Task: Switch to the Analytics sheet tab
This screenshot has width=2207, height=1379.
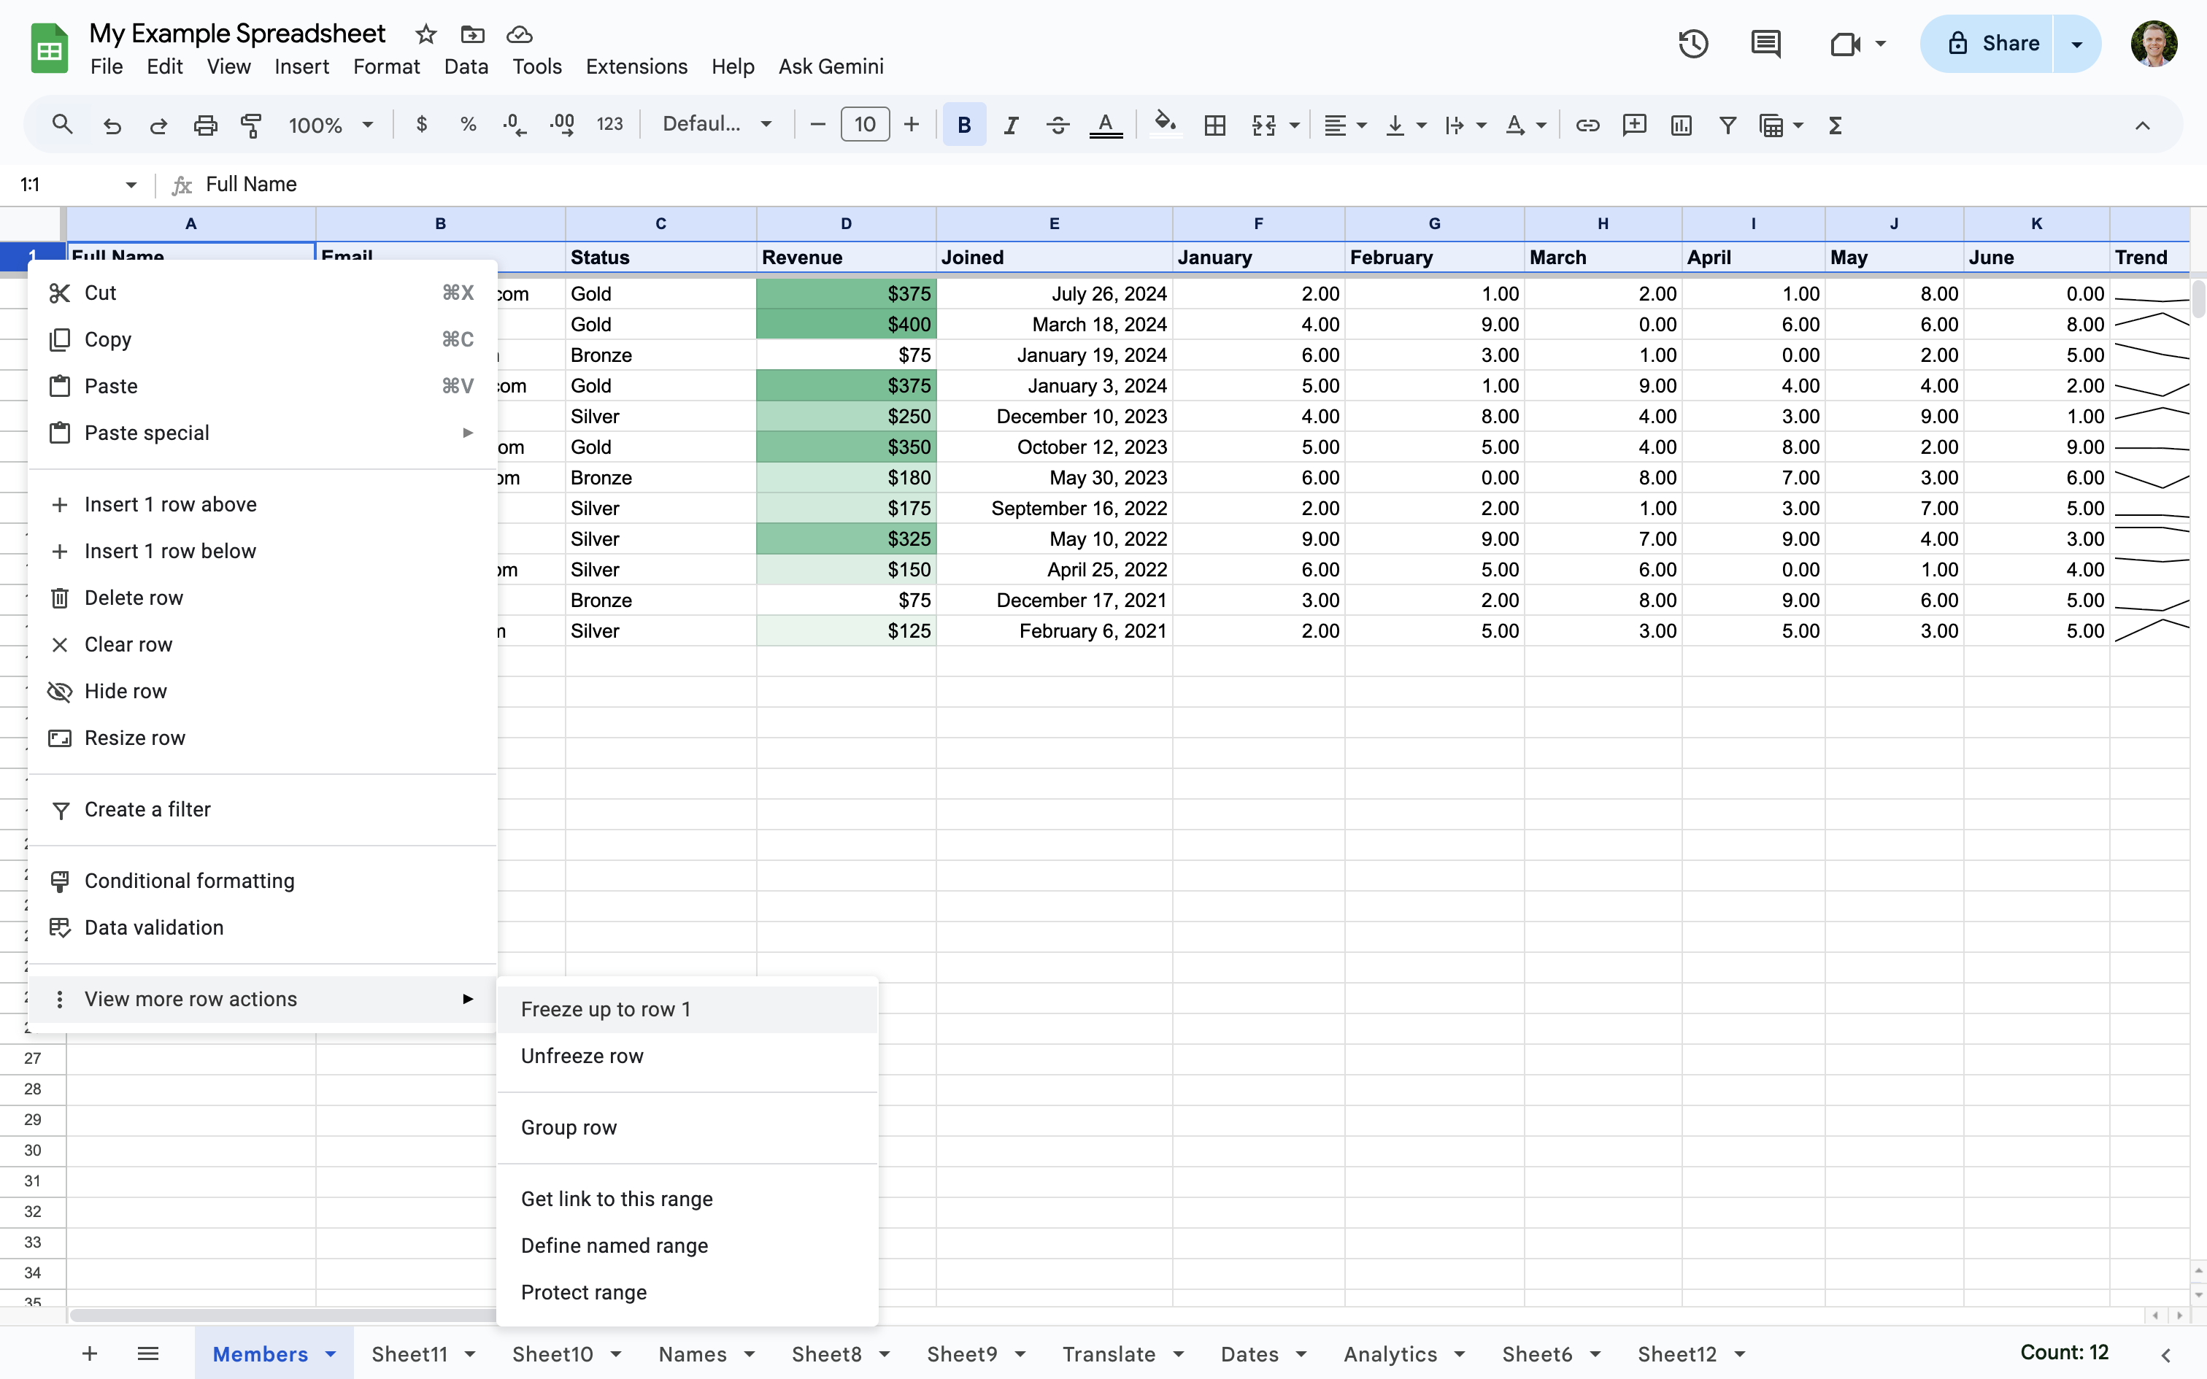Action: click(1390, 1354)
